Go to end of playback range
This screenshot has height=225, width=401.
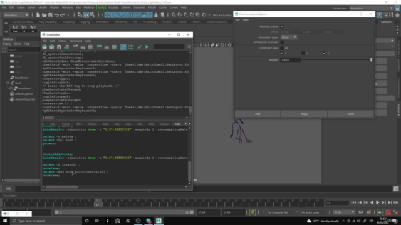[396, 202]
